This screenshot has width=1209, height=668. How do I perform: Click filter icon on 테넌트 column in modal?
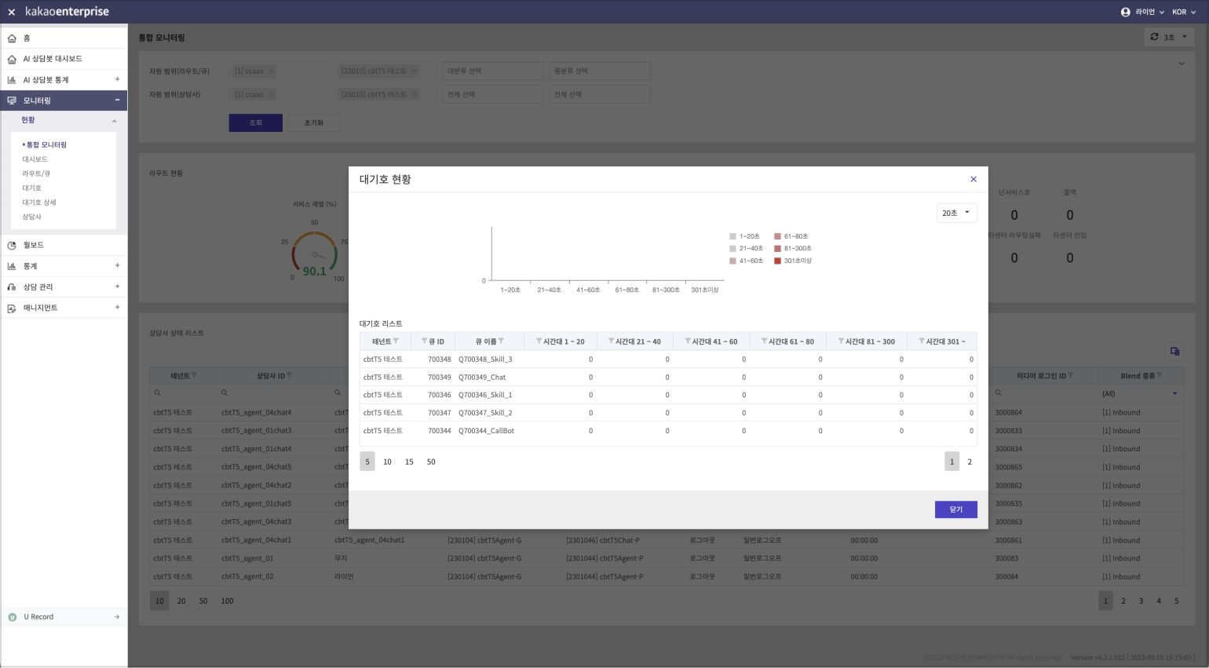396,341
